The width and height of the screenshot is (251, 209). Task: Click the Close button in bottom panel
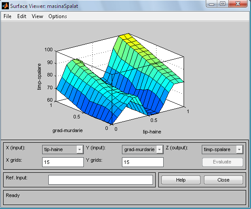pyautogui.click(x=224, y=180)
